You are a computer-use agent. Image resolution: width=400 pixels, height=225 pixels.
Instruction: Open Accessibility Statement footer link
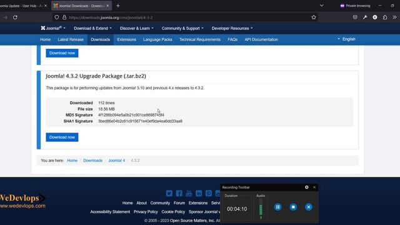click(x=110, y=212)
